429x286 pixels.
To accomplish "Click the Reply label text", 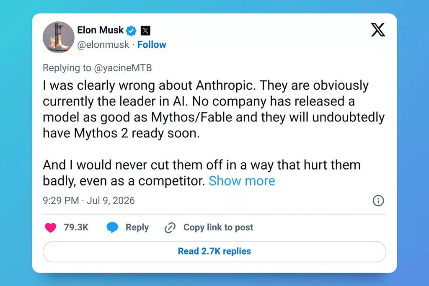I will [x=137, y=227].
